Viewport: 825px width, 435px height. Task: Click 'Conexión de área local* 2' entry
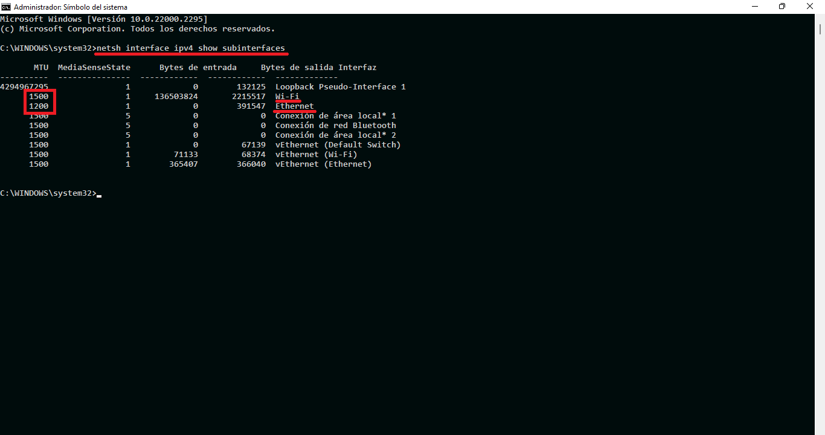point(336,135)
